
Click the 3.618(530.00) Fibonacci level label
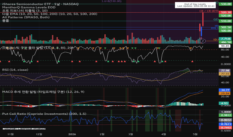coord(111,1)
